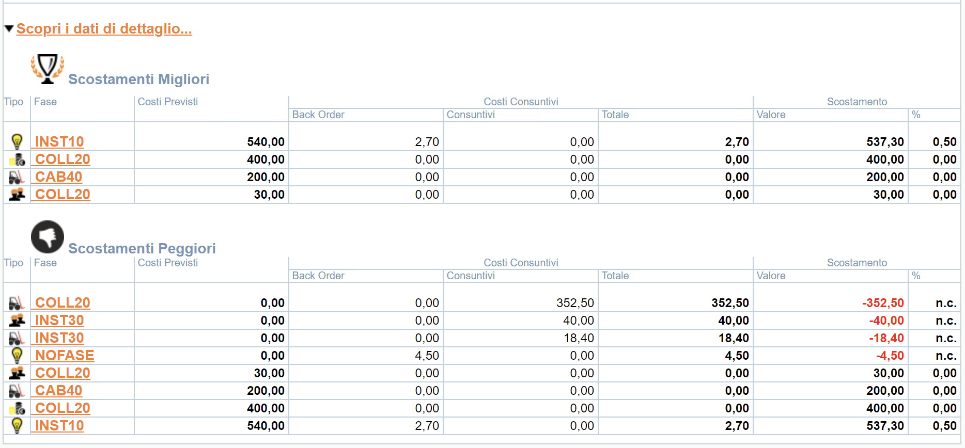
Task: Open COLL20 link with 400,00 in Migliori
Action: click(62, 159)
